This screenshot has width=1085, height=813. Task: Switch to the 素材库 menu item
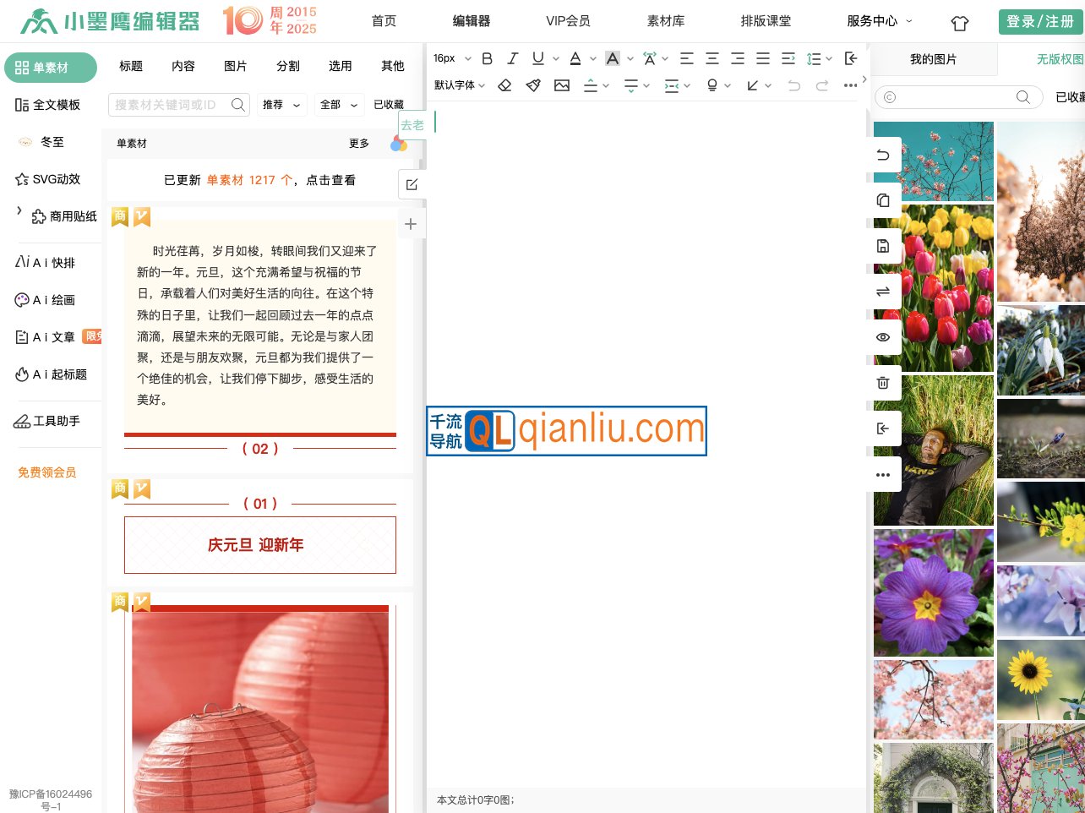pyautogui.click(x=666, y=21)
